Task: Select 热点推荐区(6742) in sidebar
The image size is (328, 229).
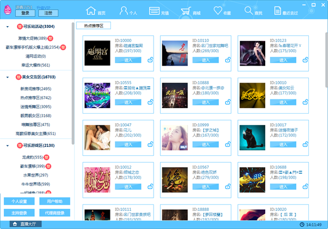Action: coord(36,98)
